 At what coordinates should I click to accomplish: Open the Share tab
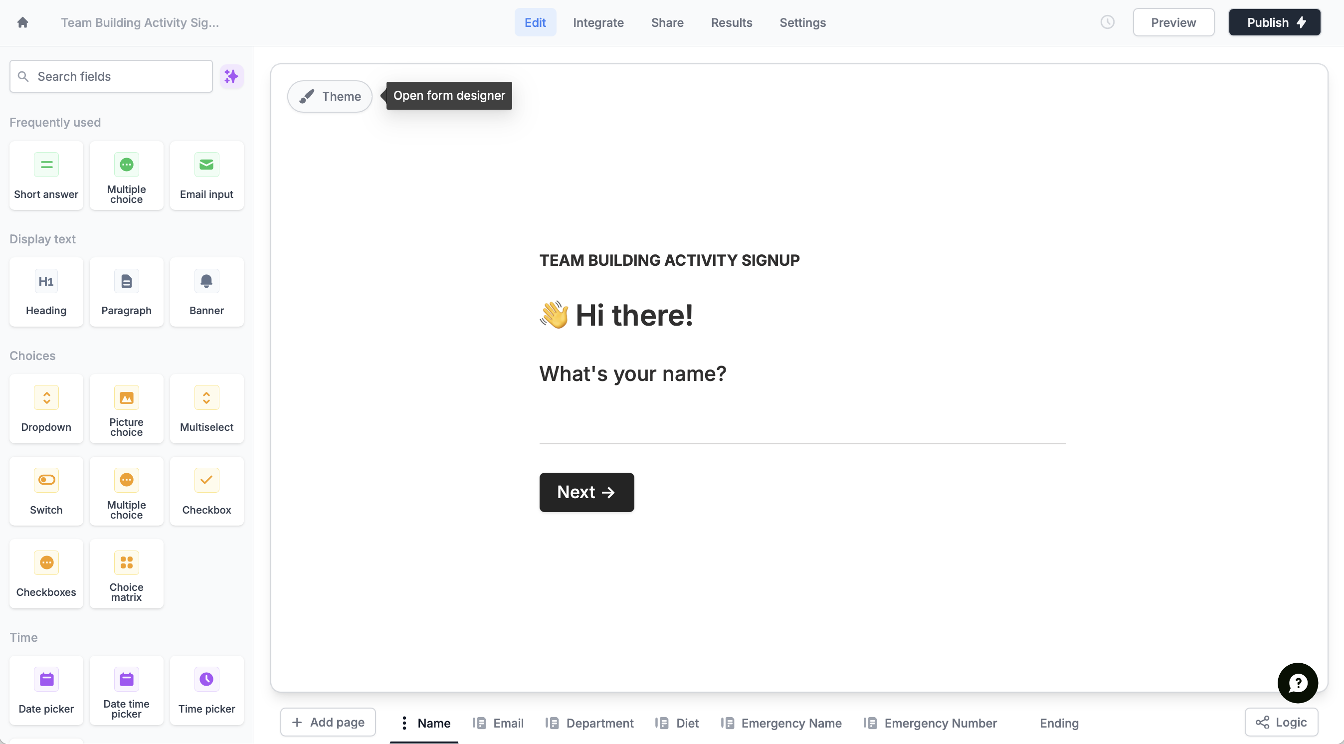click(x=667, y=22)
